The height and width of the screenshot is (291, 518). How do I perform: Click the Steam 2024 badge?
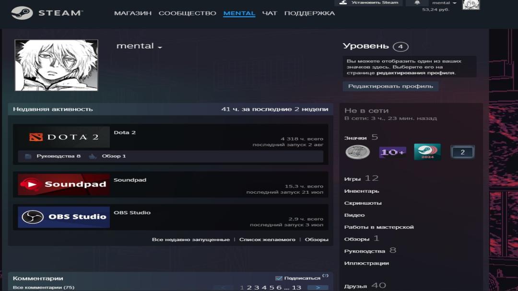coord(427,152)
